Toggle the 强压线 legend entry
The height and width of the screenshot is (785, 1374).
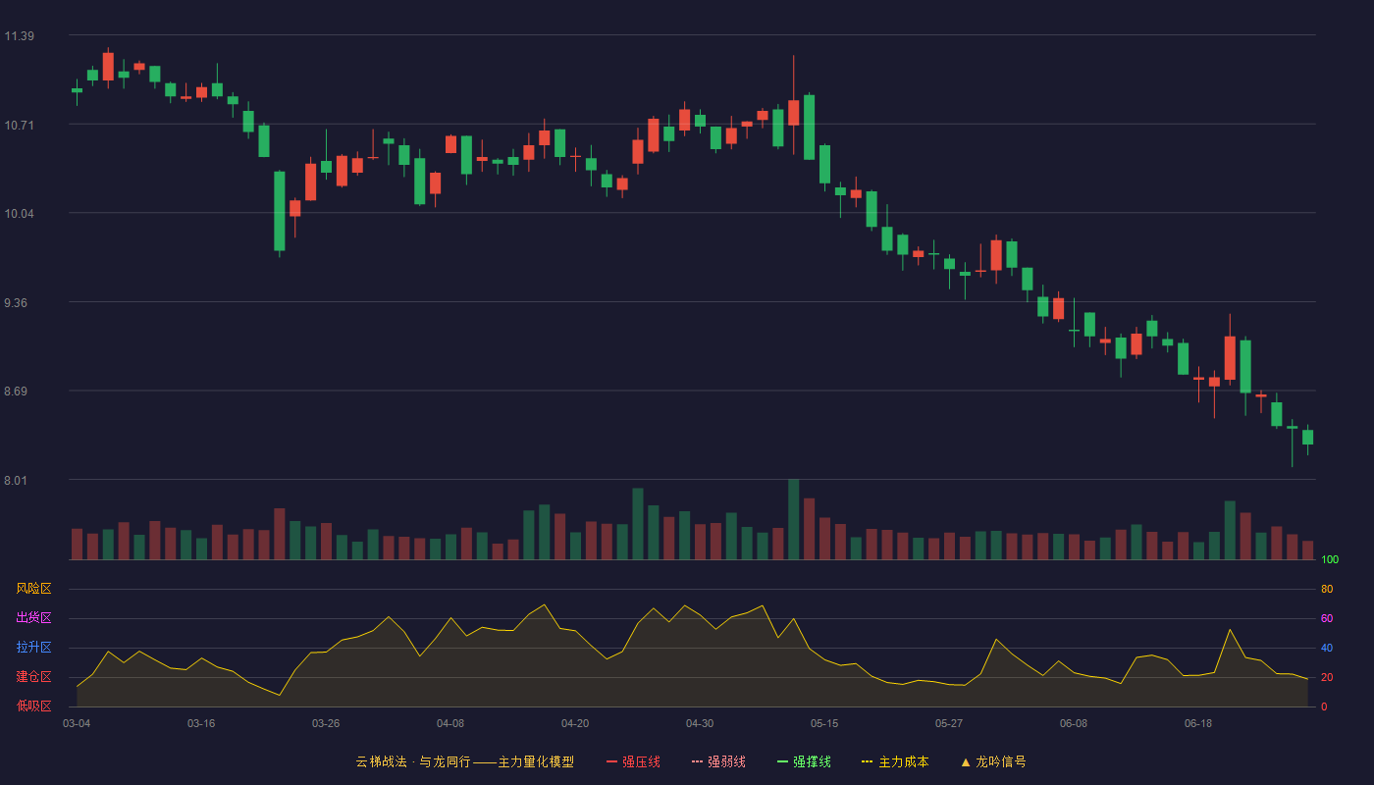[633, 761]
